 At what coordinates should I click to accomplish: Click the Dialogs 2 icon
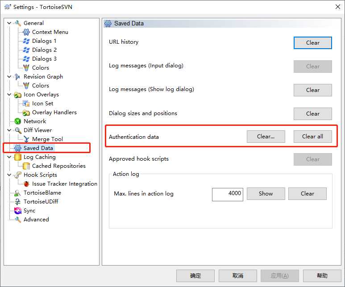click(26, 50)
